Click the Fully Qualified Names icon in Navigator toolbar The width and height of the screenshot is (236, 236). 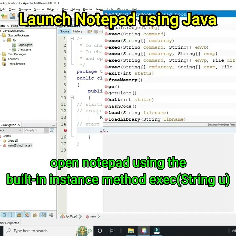point(35,215)
